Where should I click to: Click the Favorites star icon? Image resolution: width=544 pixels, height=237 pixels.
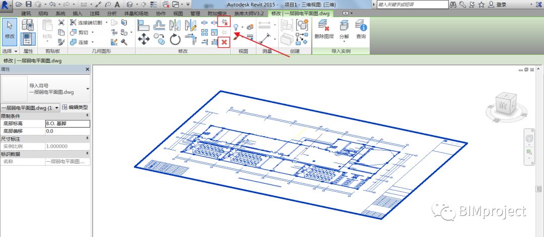[x=481, y=5]
